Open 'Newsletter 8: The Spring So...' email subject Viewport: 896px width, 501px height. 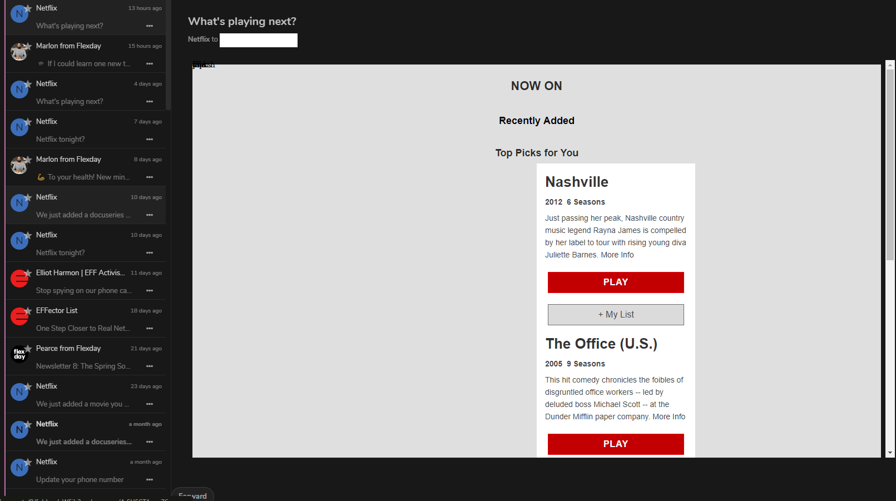tap(83, 366)
